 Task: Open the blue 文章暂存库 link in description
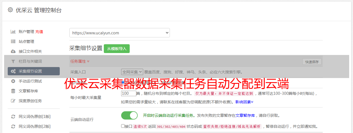pyautogui.click(x=245, y=115)
